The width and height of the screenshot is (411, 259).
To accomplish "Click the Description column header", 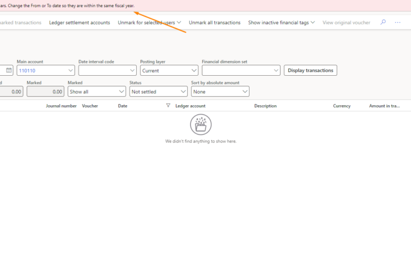I will pyautogui.click(x=265, y=106).
